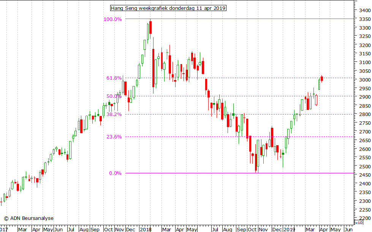Click the solid magenta 0.0% line
Image resolution: width=372 pixels, height=232 pixels.
point(240,173)
